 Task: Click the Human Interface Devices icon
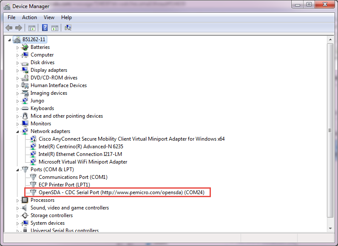(x=25, y=85)
